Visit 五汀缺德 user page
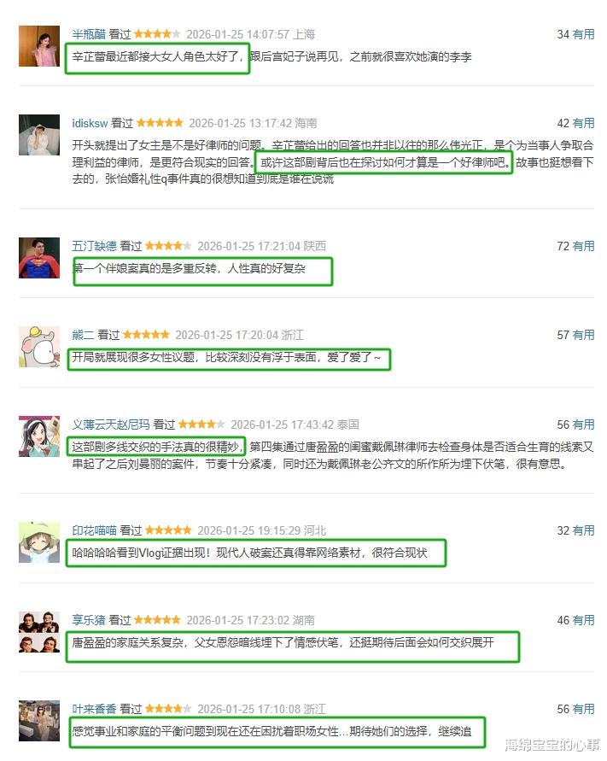The image size is (607, 761). click(94, 246)
